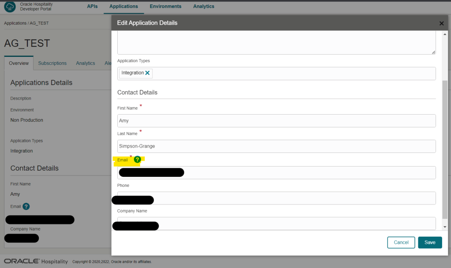Image resolution: width=451 pixels, height=268 pixels.
Task: Save the application details
Action: pyautogui.click(x=429, y=242)
